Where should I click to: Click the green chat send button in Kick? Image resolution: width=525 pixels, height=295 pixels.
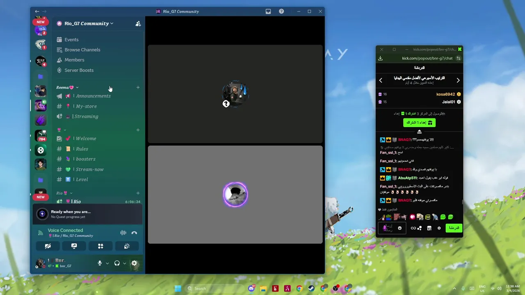[x=454, y=228]
